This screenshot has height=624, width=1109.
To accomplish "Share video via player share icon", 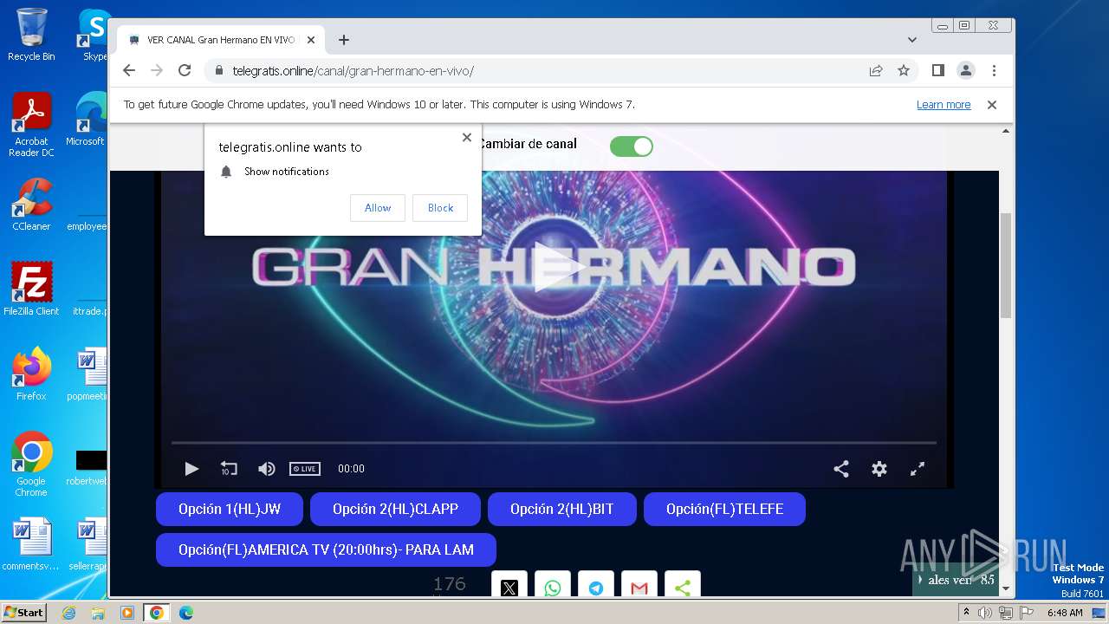I will tap(841, 469).
